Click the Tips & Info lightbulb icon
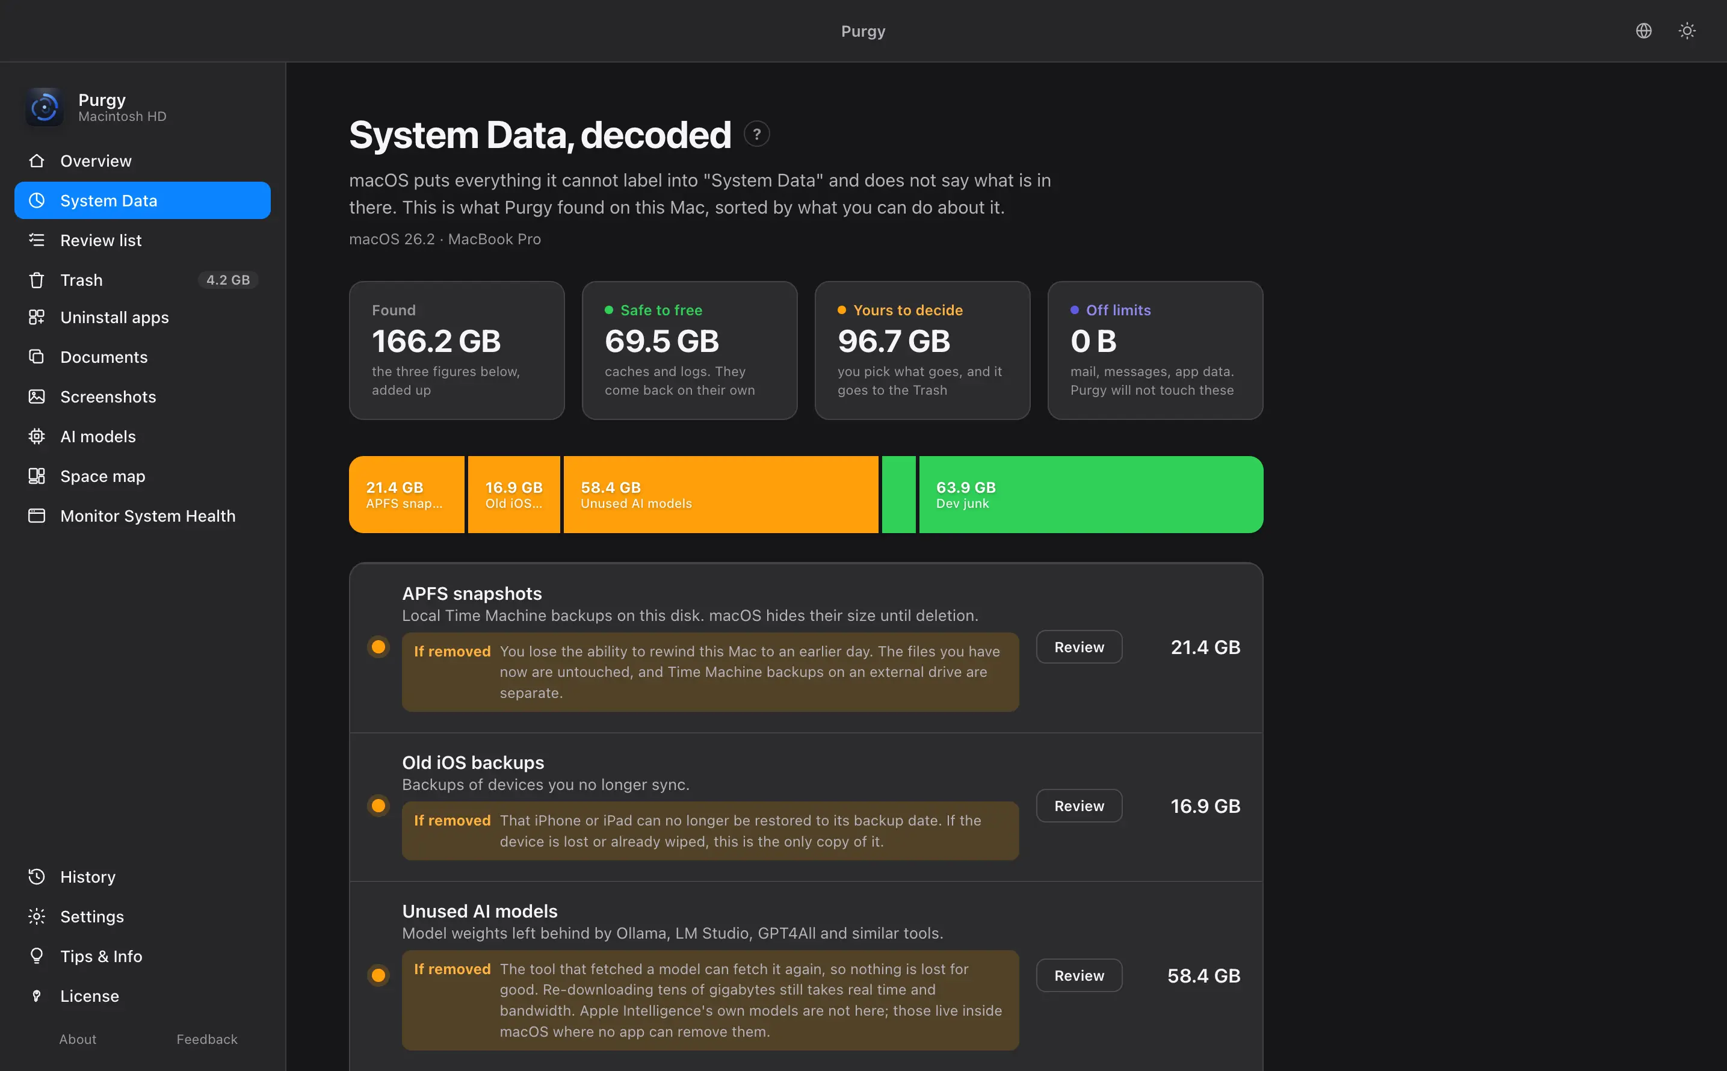 (x=37, y=956)
